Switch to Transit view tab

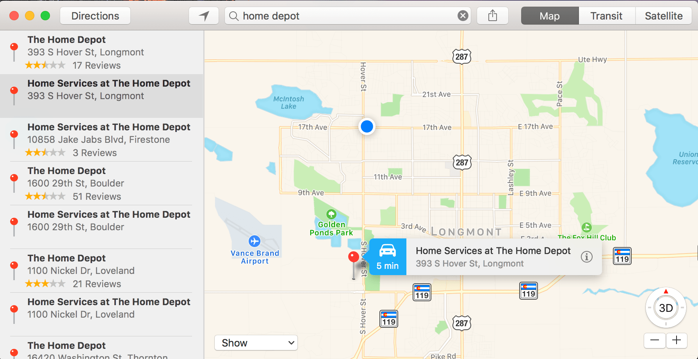(606, 16)
